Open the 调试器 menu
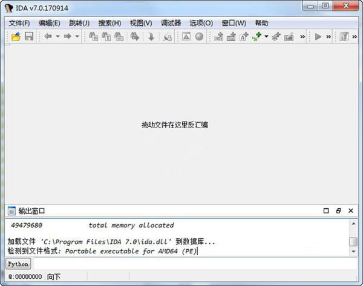Viewport: 363px width, 286px height. pyautogui.click(x=171, y=23)
